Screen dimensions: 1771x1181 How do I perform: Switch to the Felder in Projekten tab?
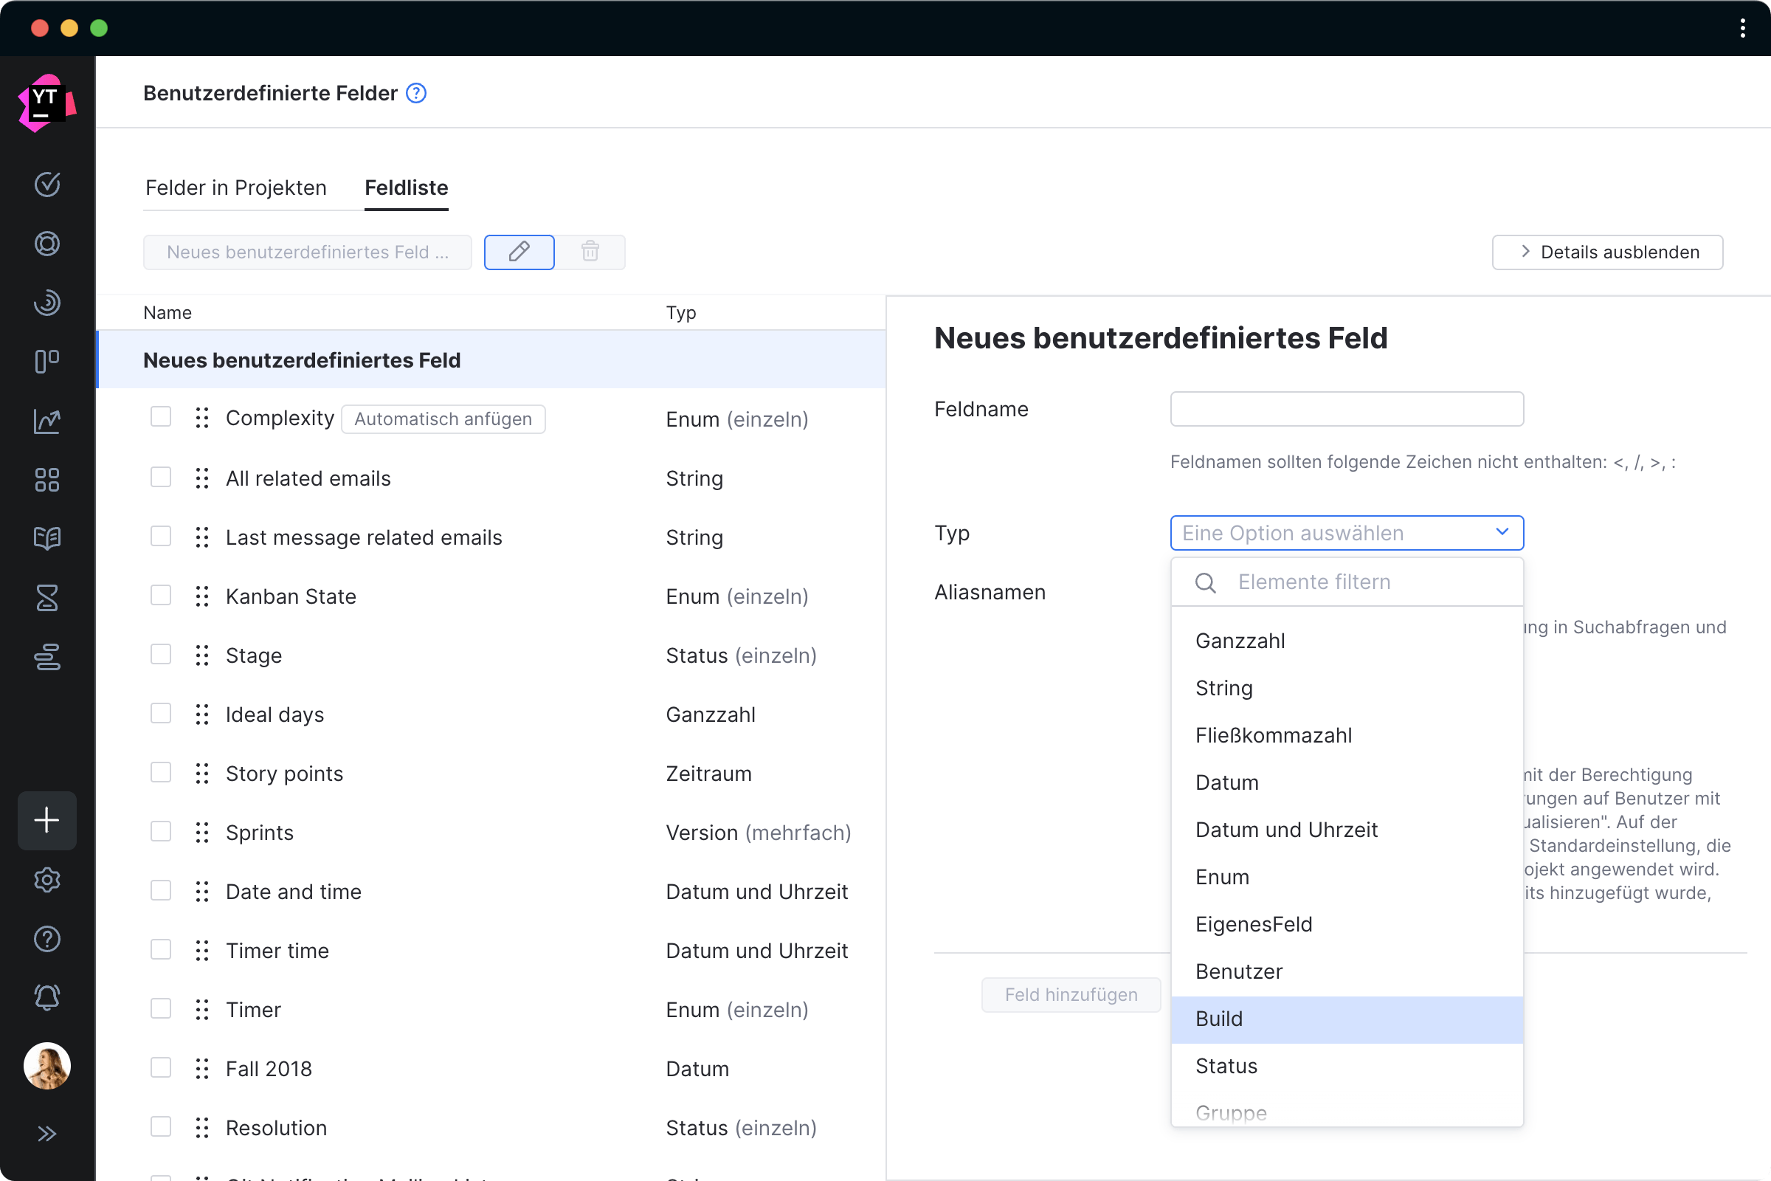click(236, 187)
